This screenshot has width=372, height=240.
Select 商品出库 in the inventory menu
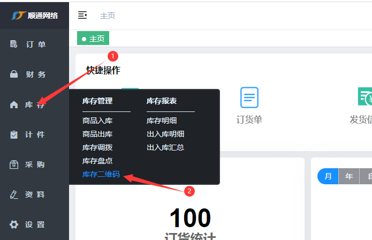pyautogui.click(x=97, y=134)
